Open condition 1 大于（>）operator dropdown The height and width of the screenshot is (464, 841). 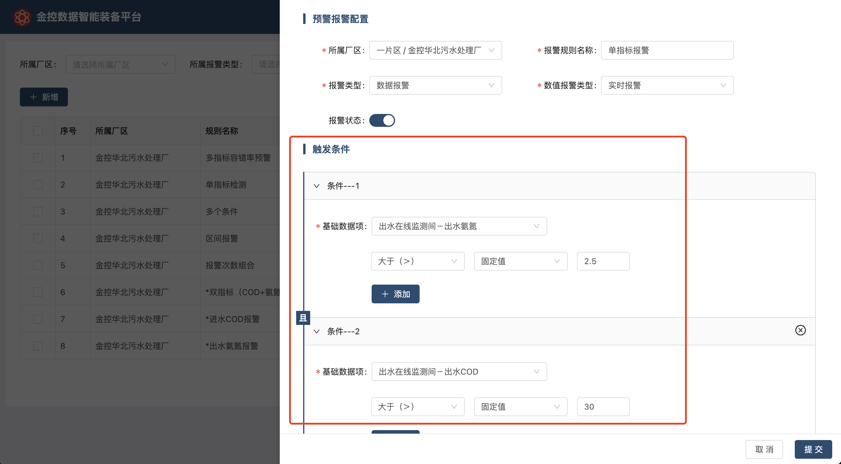[417, 261]
